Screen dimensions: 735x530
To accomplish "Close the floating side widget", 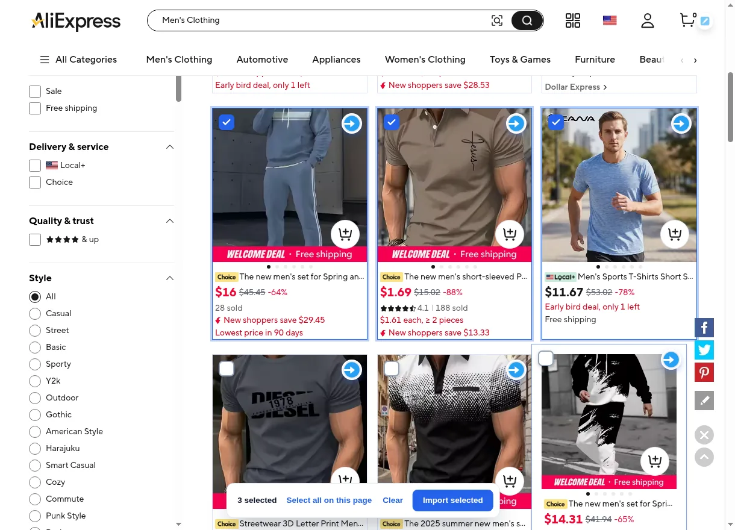I will [704, 434].
